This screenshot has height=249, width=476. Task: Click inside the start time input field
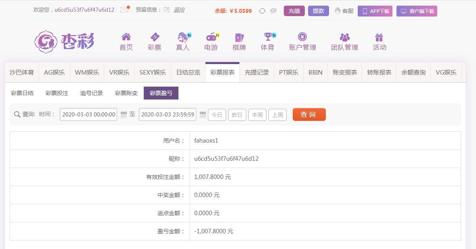[88, 114]
